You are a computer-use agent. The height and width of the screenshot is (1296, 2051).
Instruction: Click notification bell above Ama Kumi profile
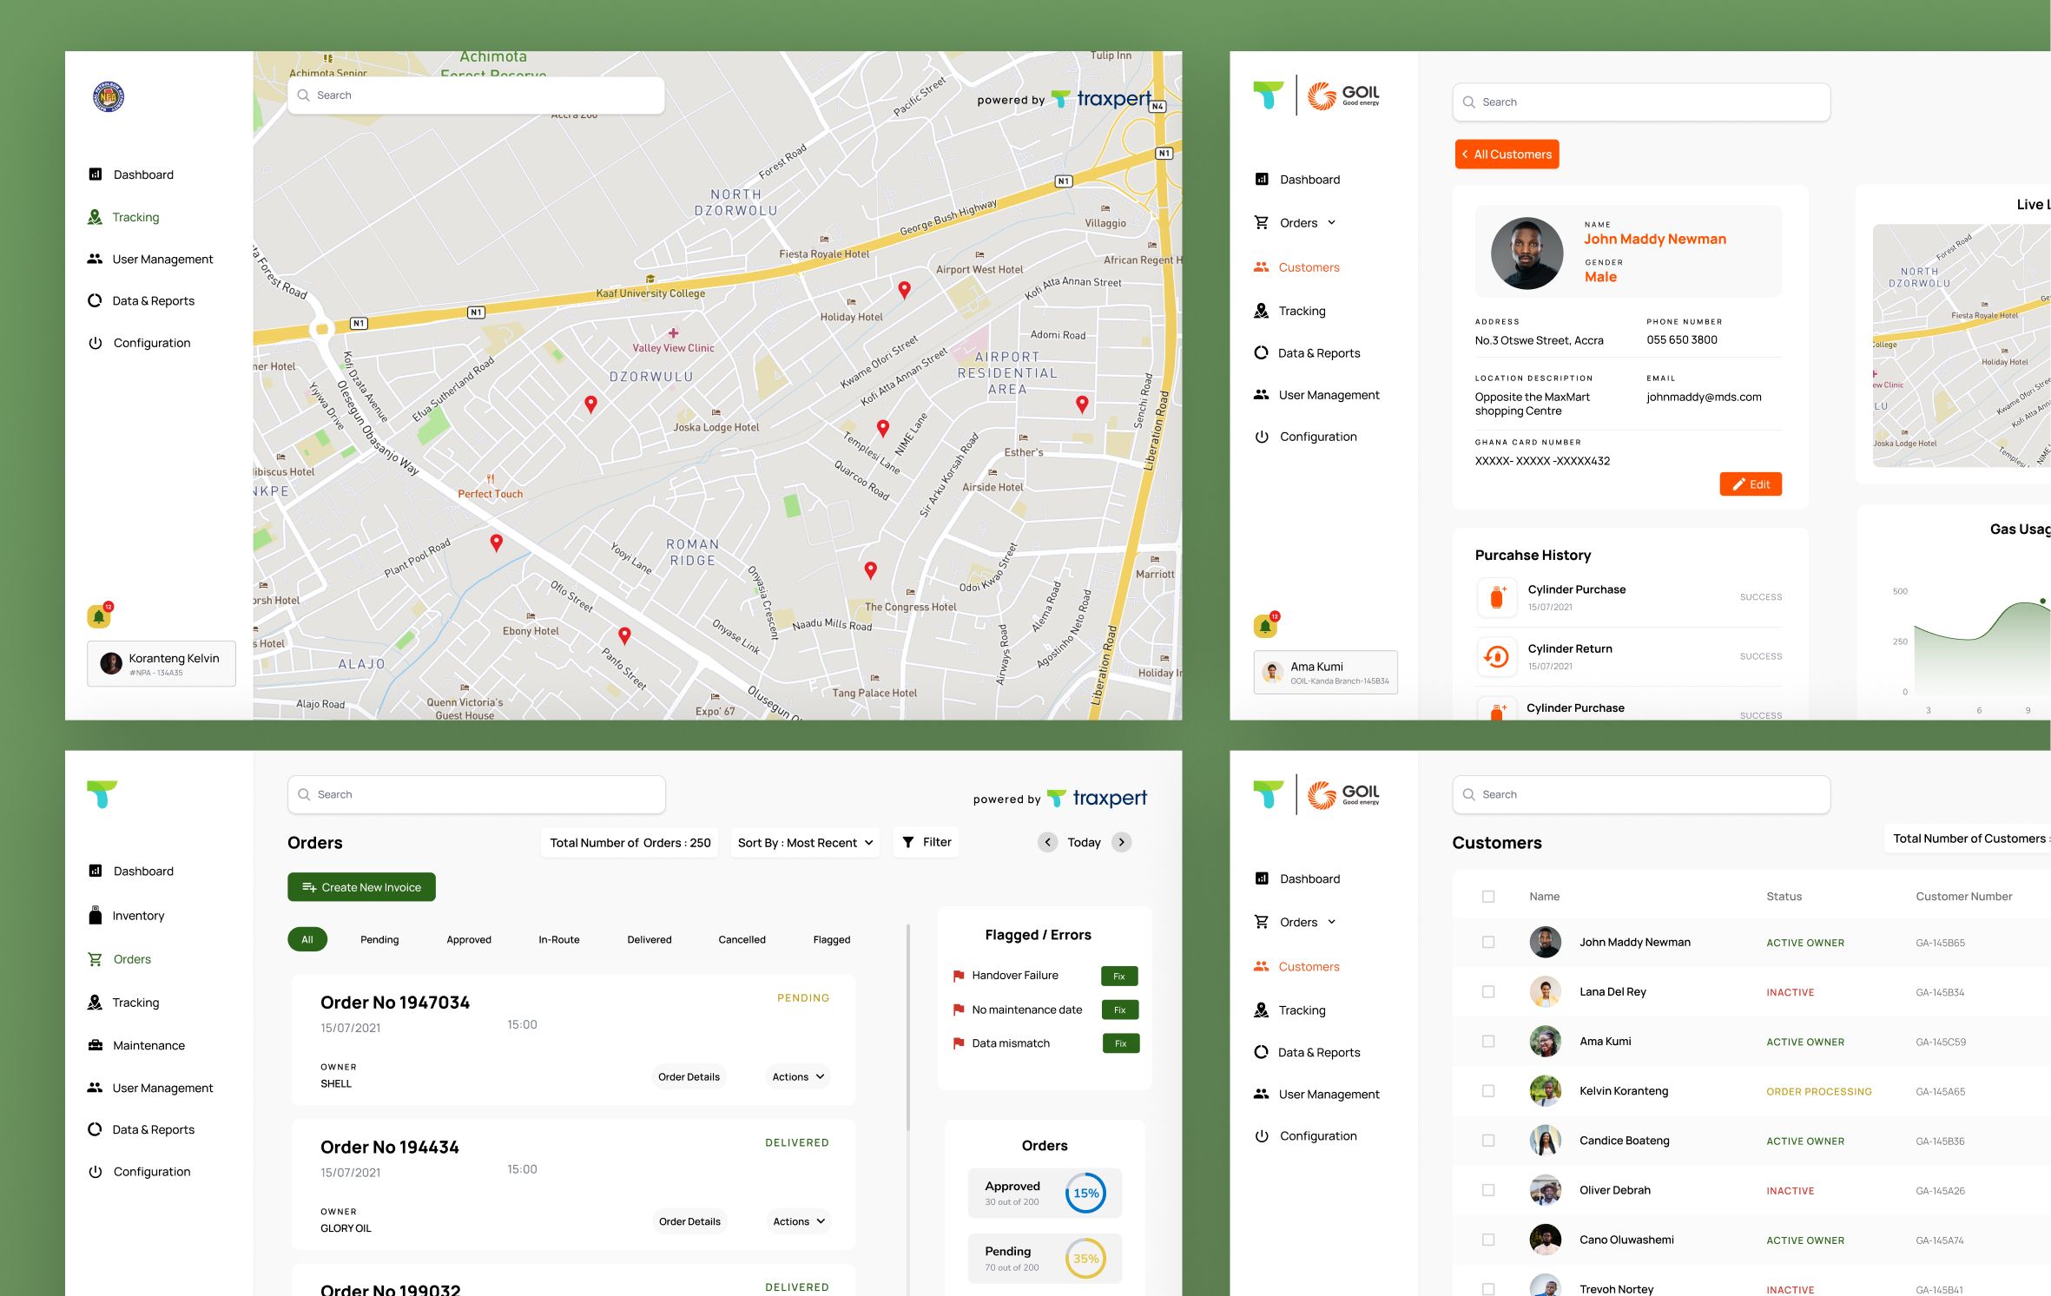coord(1265,625)
